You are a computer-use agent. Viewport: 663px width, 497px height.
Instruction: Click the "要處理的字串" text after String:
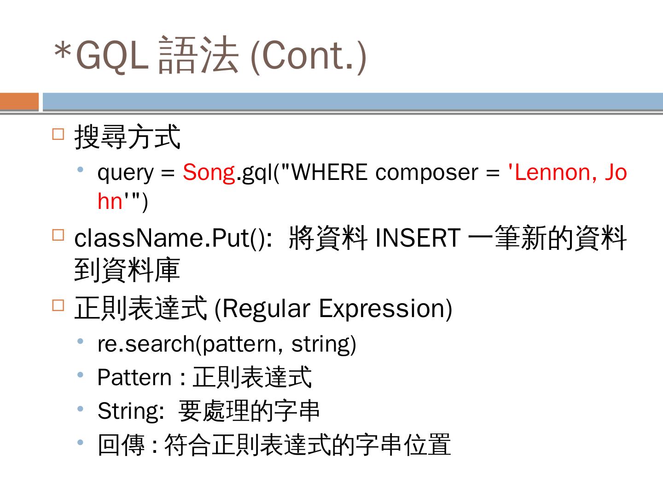249,411
